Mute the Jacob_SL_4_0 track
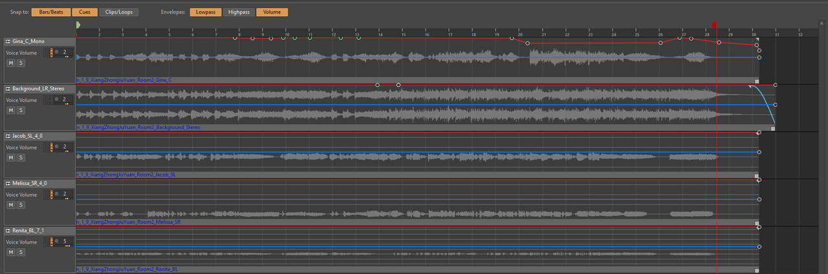The image size is (828, 274). click(x=10, y=157)
